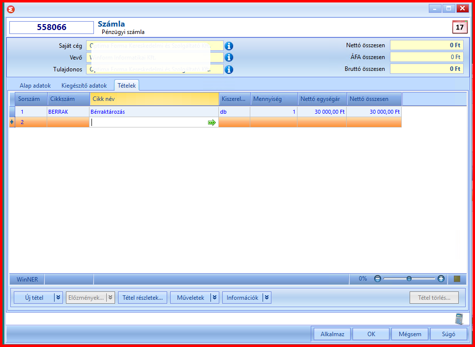Expand the Előzmények dropdown arrow
Screen dimensions: 475x347
pyautogui.click(x=111, y=298)
